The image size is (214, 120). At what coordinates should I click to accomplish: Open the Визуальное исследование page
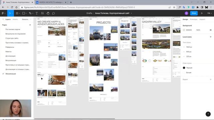15,34
